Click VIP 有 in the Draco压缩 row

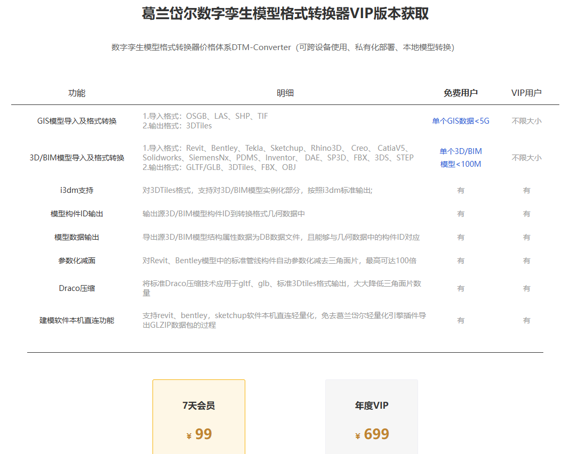526,288
